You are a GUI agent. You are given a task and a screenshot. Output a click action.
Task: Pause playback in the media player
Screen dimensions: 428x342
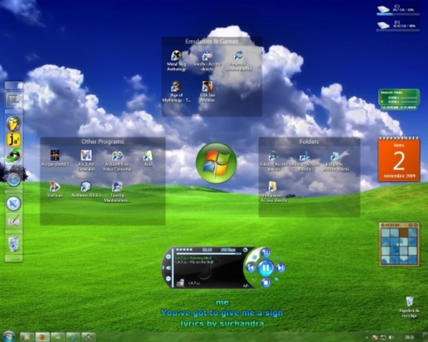coord(265,268)
